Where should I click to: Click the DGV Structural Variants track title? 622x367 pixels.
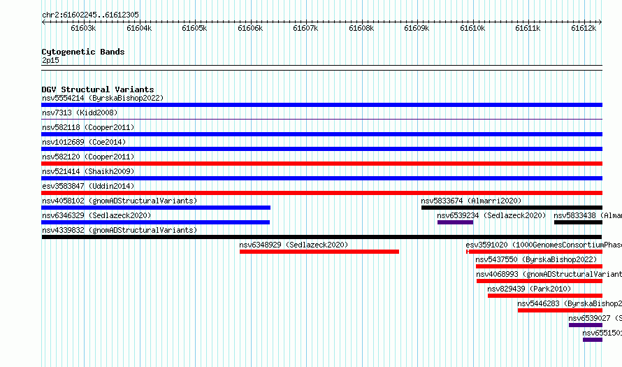(98, 89)
